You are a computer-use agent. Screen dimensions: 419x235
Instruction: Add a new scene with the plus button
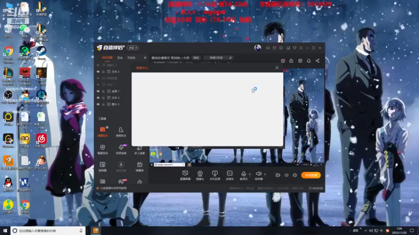coord(145,57)
